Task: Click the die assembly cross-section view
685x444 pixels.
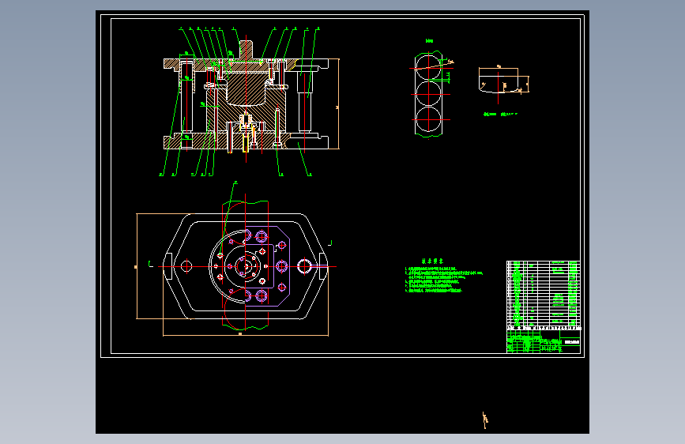Action: tap(247, 102)
